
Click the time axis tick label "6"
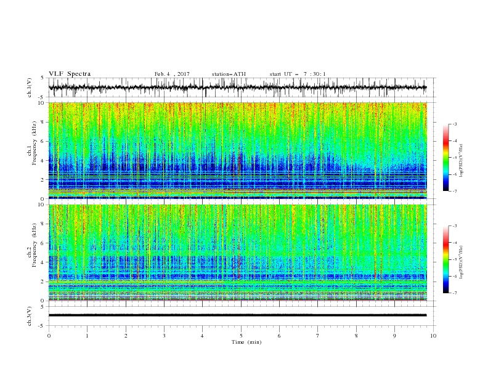click(x=279, y=336)
